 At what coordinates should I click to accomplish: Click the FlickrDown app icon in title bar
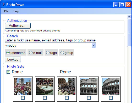pos(3,4)
